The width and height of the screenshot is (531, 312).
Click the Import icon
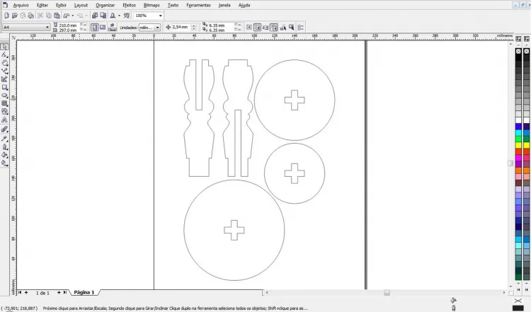(x=95, y=16)
